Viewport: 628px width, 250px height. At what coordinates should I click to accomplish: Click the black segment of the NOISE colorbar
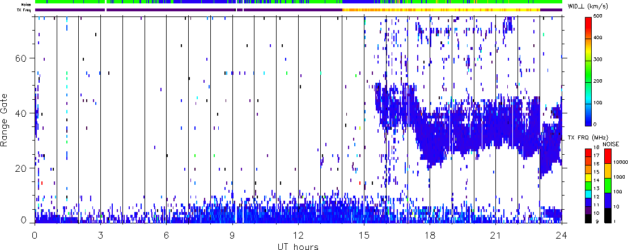click(x=607, y=215)
